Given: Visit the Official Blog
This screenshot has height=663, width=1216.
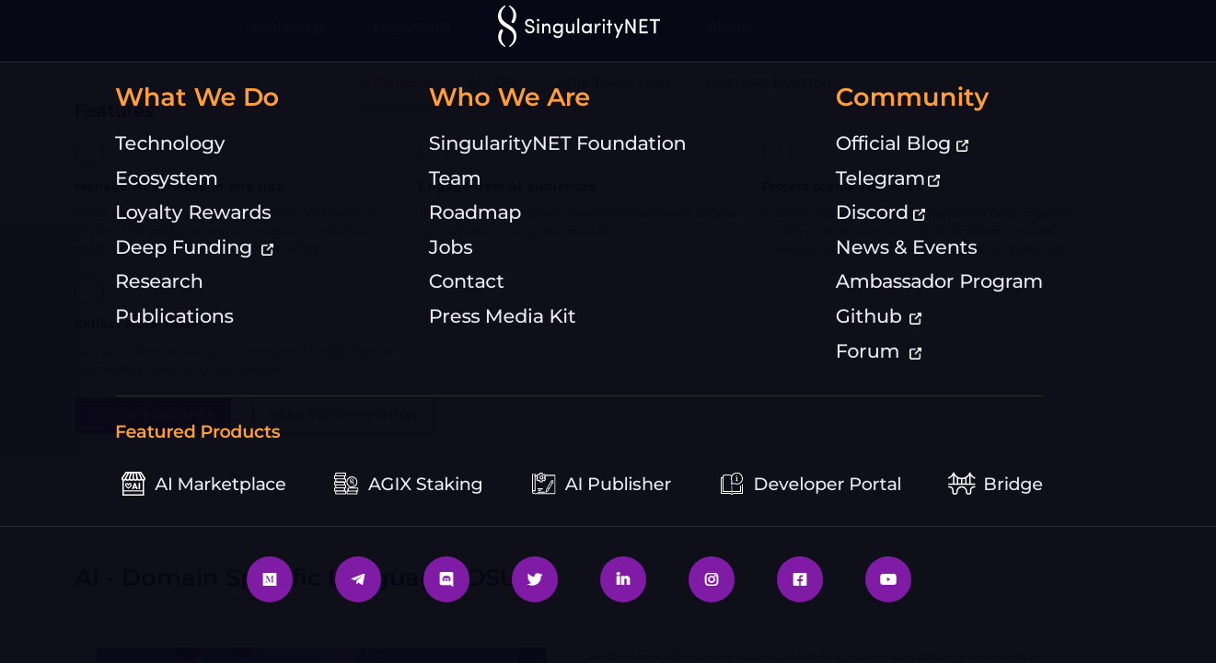Looking at the screenshot, I should pos(893,143).
